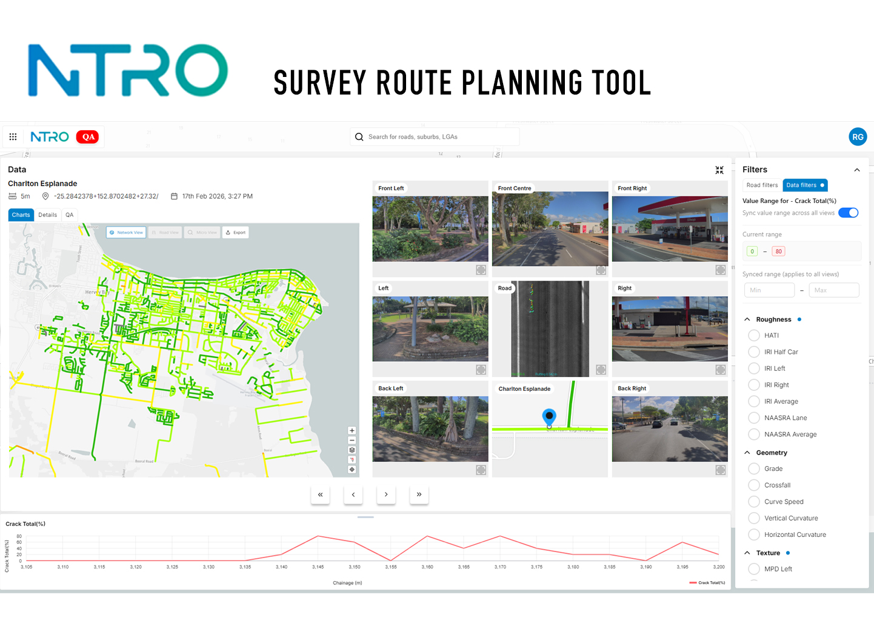Expand the Road image fullscreen
The width and height of the screenshot is (874, 626).
tap(601, 370)
